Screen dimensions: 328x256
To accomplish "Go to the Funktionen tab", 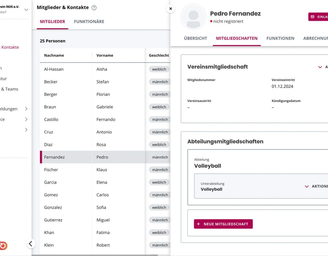I will (280, 38).
